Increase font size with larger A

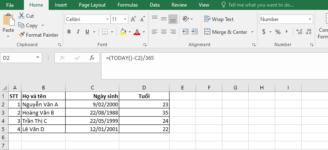coord(133,19)
